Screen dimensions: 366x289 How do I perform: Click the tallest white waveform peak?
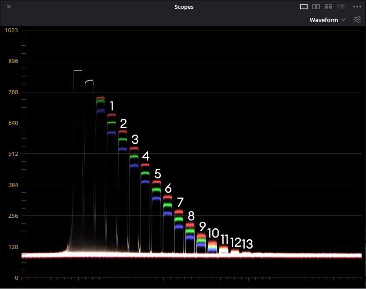click(x=78, y=70)
